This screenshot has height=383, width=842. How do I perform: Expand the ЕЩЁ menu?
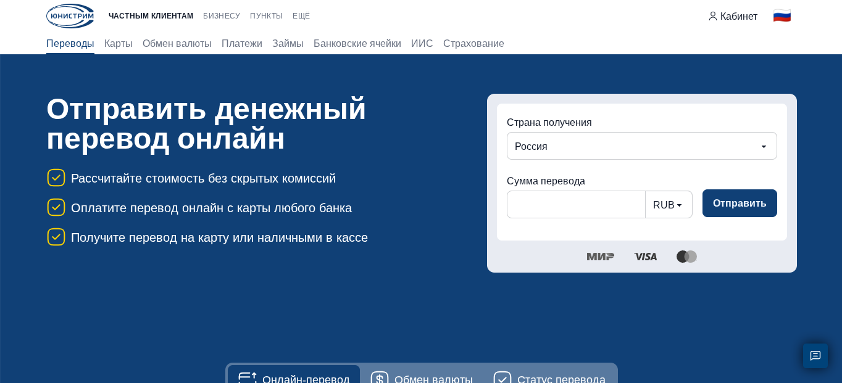[301, 16]
